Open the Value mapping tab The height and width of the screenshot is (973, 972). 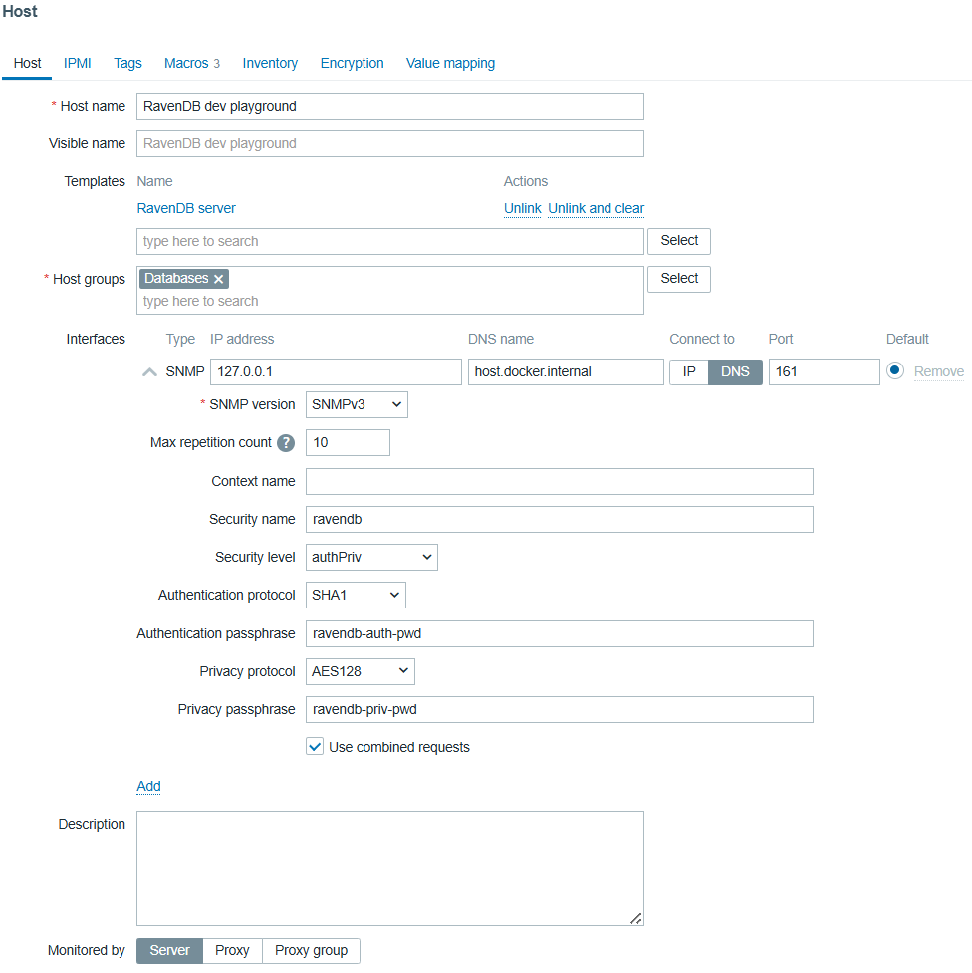pos(450,64)
